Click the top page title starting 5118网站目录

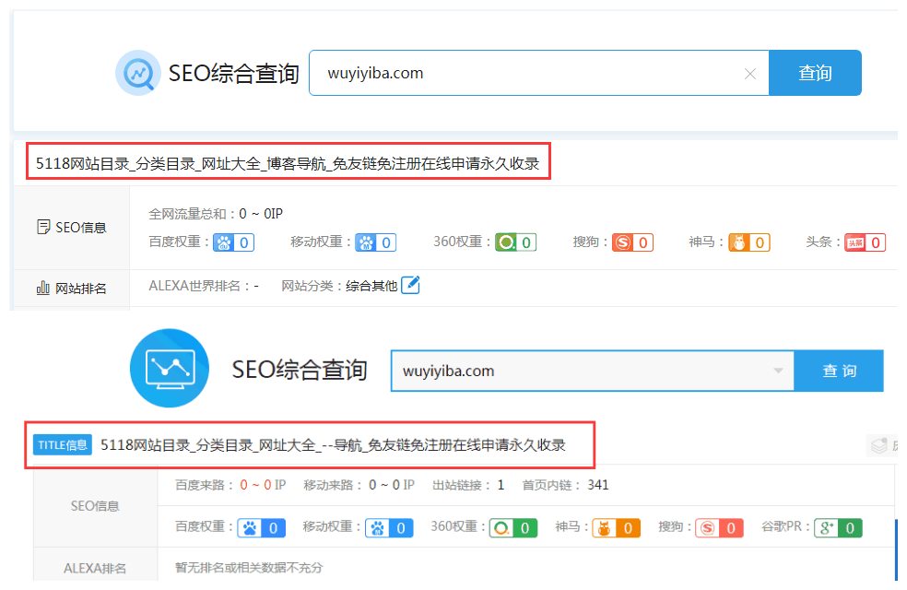288,164
